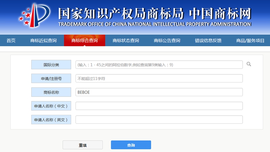270x152 pixels.
Task: Click the 商标名称 field containing BEBOE
Action: (x=159, y=92)
